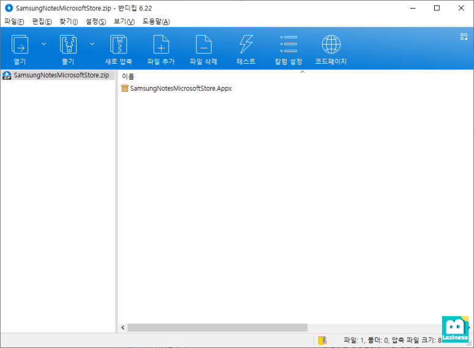Expand the dropdown arrow next to 풀기
The image size is (474, 348).
click(92, 44)
